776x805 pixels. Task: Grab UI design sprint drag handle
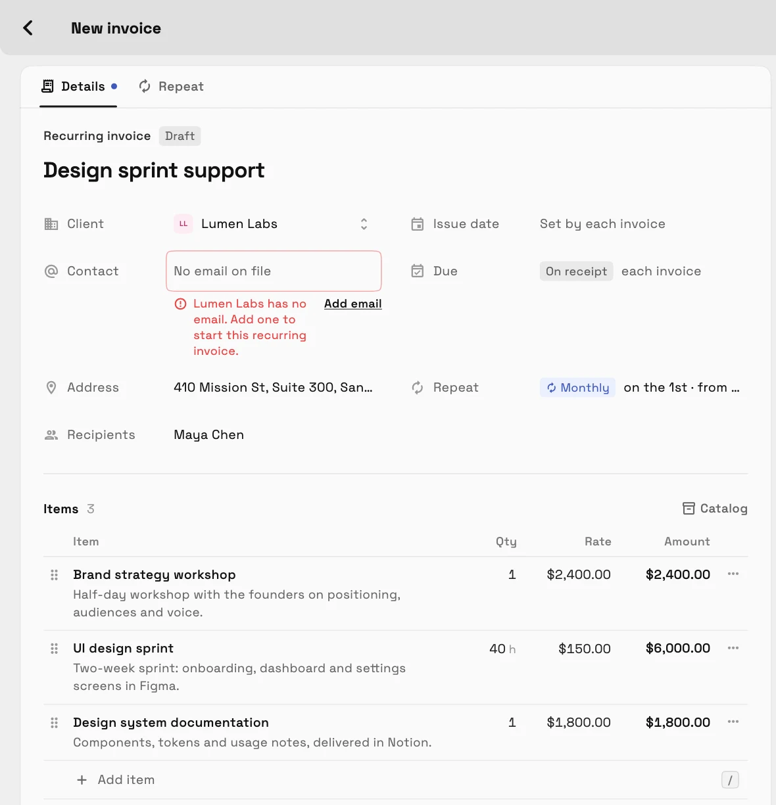point(55,649)
